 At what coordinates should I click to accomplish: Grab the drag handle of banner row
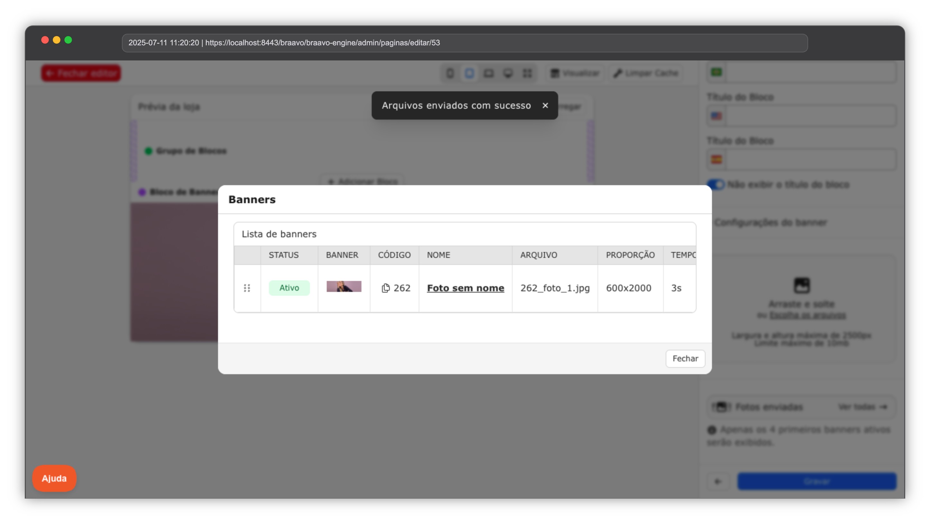(247, 288)
